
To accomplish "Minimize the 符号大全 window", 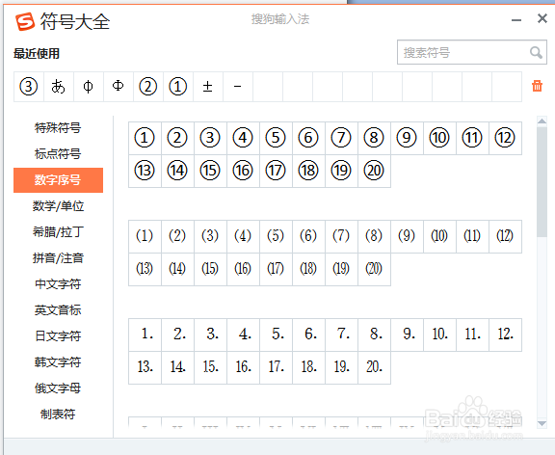I will pyautogui.click(x=516, y=20).
